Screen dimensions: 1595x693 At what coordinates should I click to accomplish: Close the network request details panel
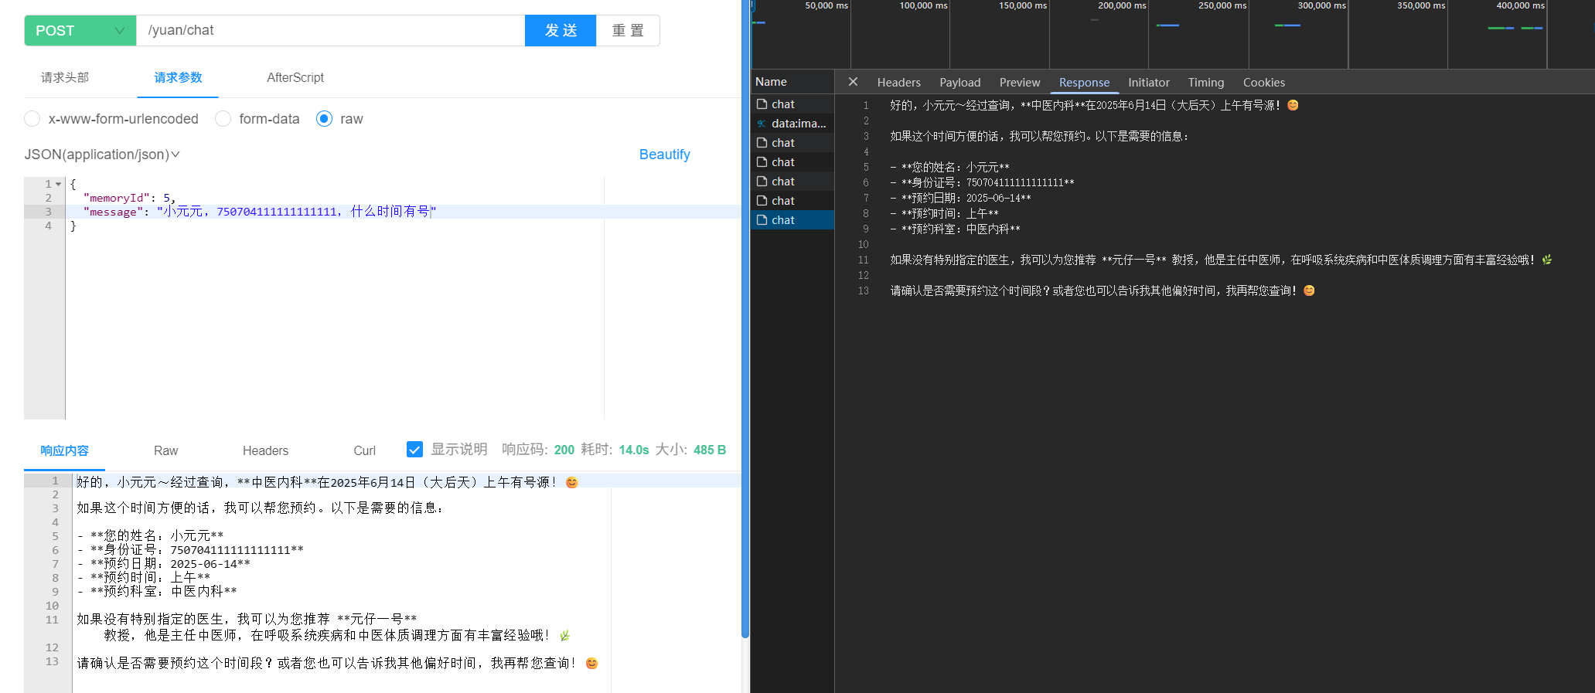(853, 82)
